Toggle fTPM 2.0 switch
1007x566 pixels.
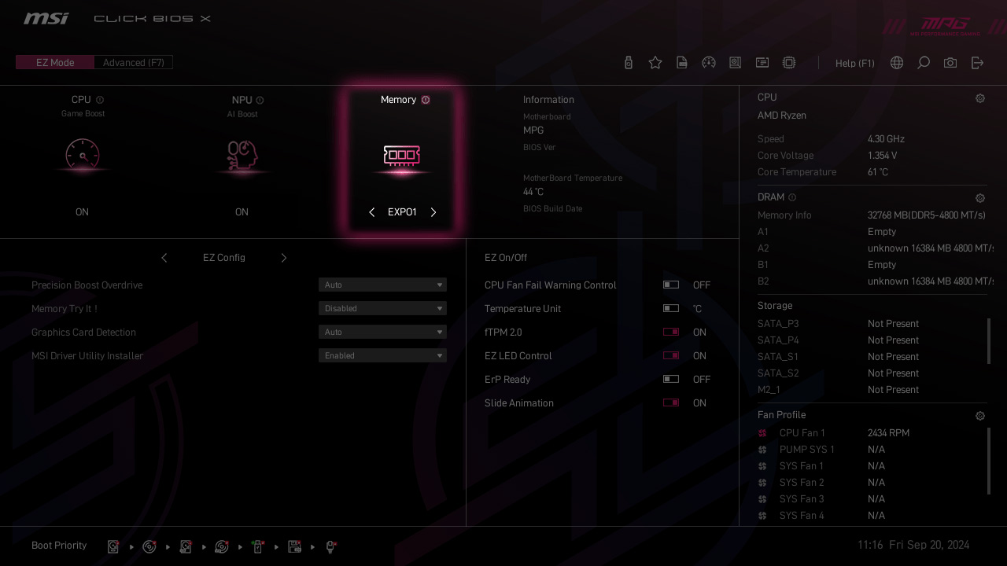click(x=670, y=333)
